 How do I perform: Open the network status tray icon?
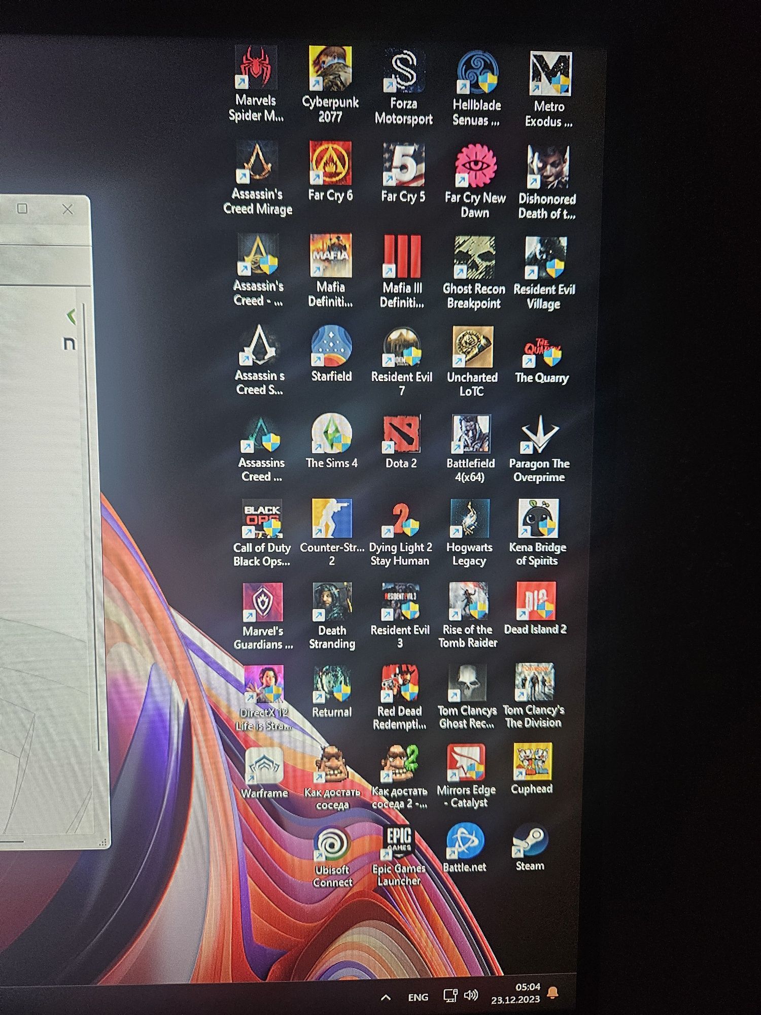tap(451, 996)
